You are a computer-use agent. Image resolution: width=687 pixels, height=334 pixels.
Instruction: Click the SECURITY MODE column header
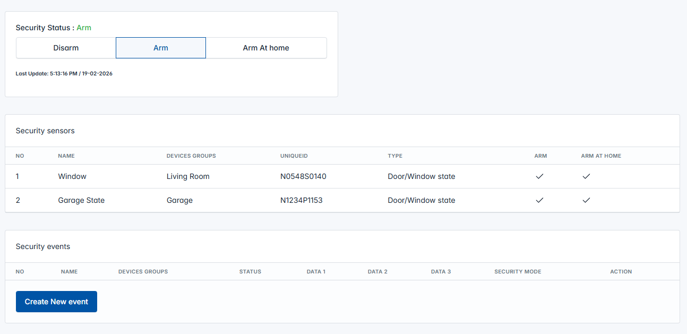click(518, 272)
